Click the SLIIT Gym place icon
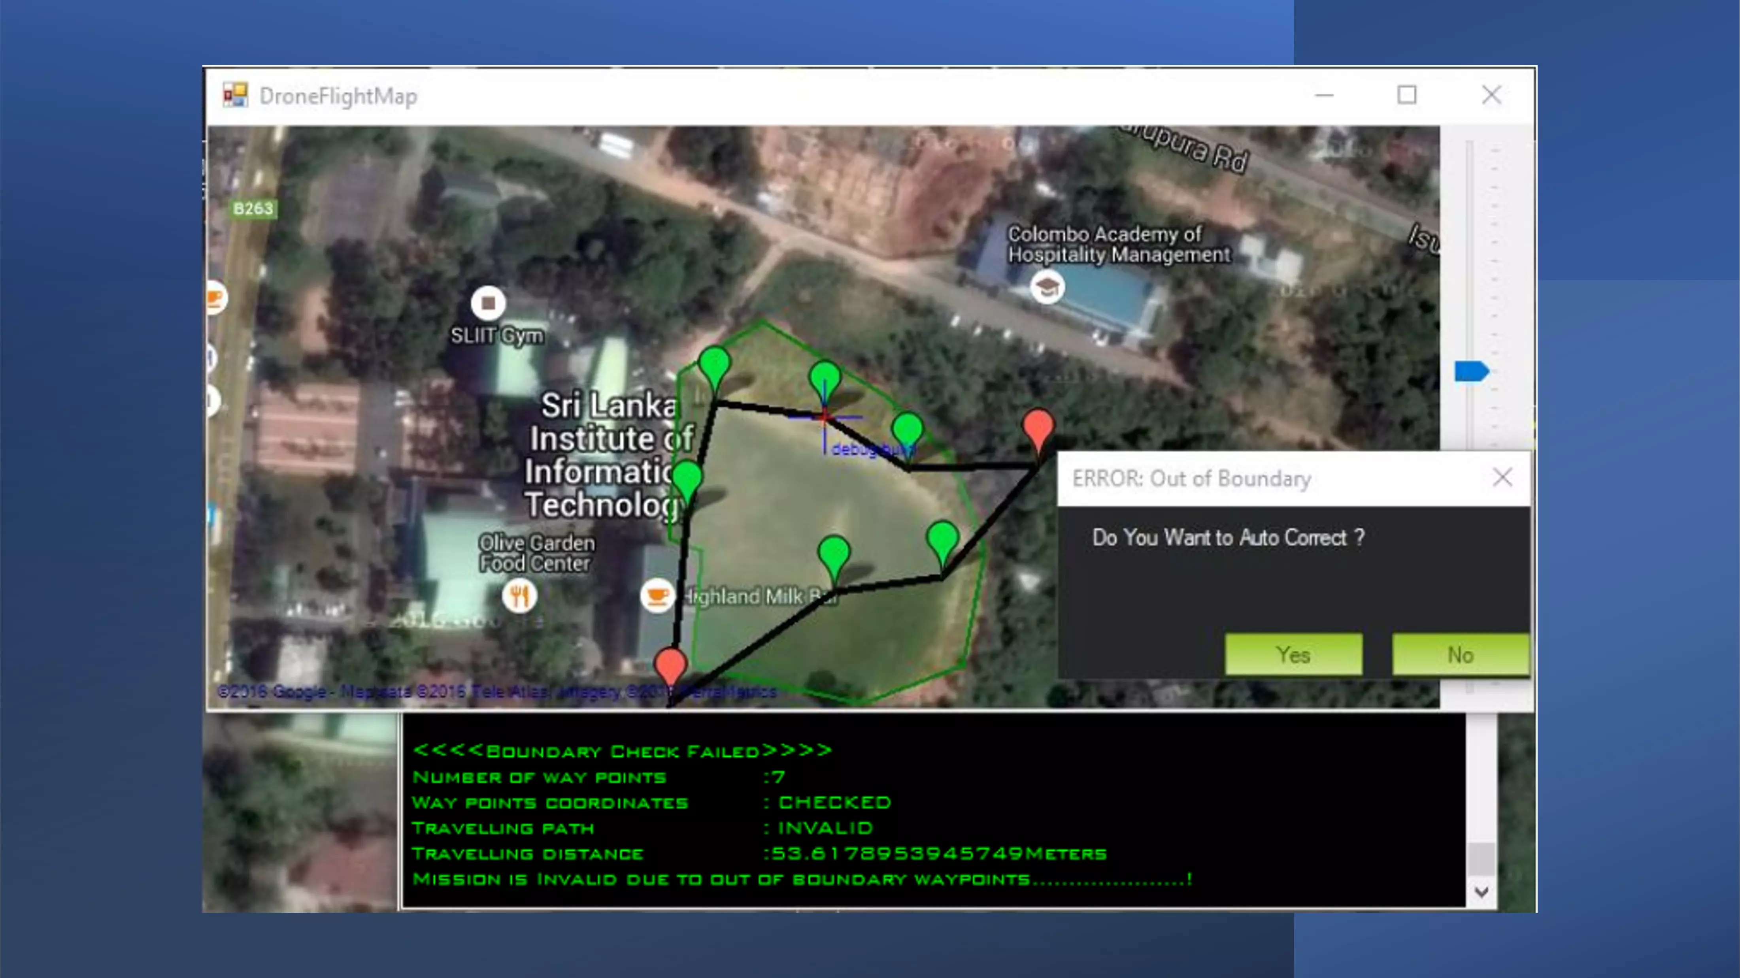Screen dimensions: 1740x978 488,303
